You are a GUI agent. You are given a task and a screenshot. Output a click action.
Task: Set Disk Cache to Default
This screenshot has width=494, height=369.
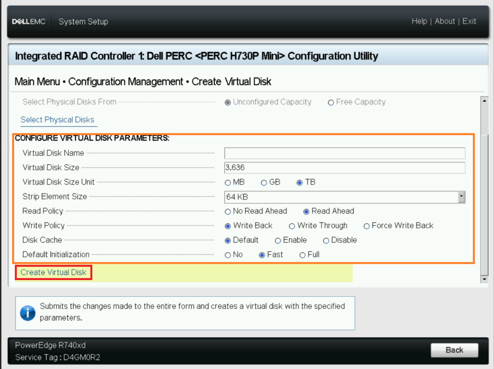[x=228, y=241]
